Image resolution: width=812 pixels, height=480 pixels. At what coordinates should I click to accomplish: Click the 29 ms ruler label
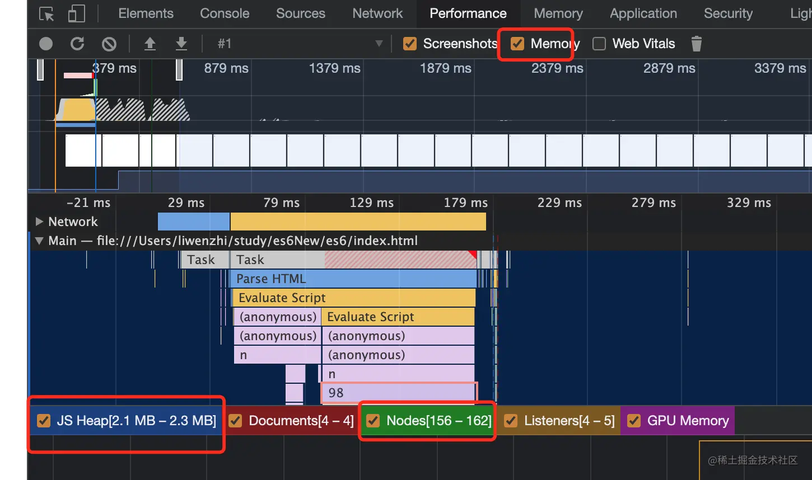[x=186, y=203]
